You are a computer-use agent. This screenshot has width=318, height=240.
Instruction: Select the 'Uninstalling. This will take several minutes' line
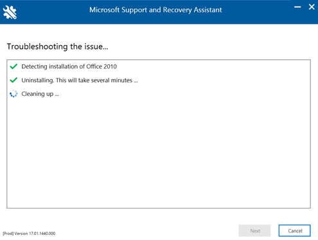[x=80, y=80]
